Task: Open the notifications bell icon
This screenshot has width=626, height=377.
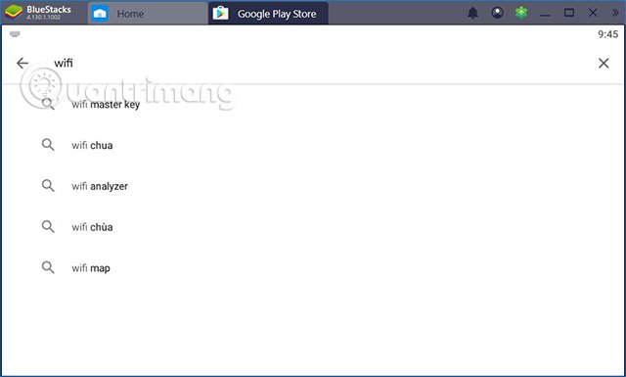Action: click(x=472, y=13)
